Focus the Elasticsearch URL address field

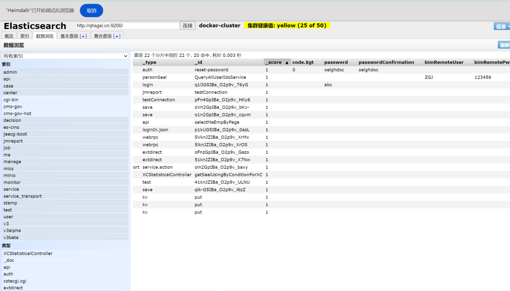click(x=127, y=26)
